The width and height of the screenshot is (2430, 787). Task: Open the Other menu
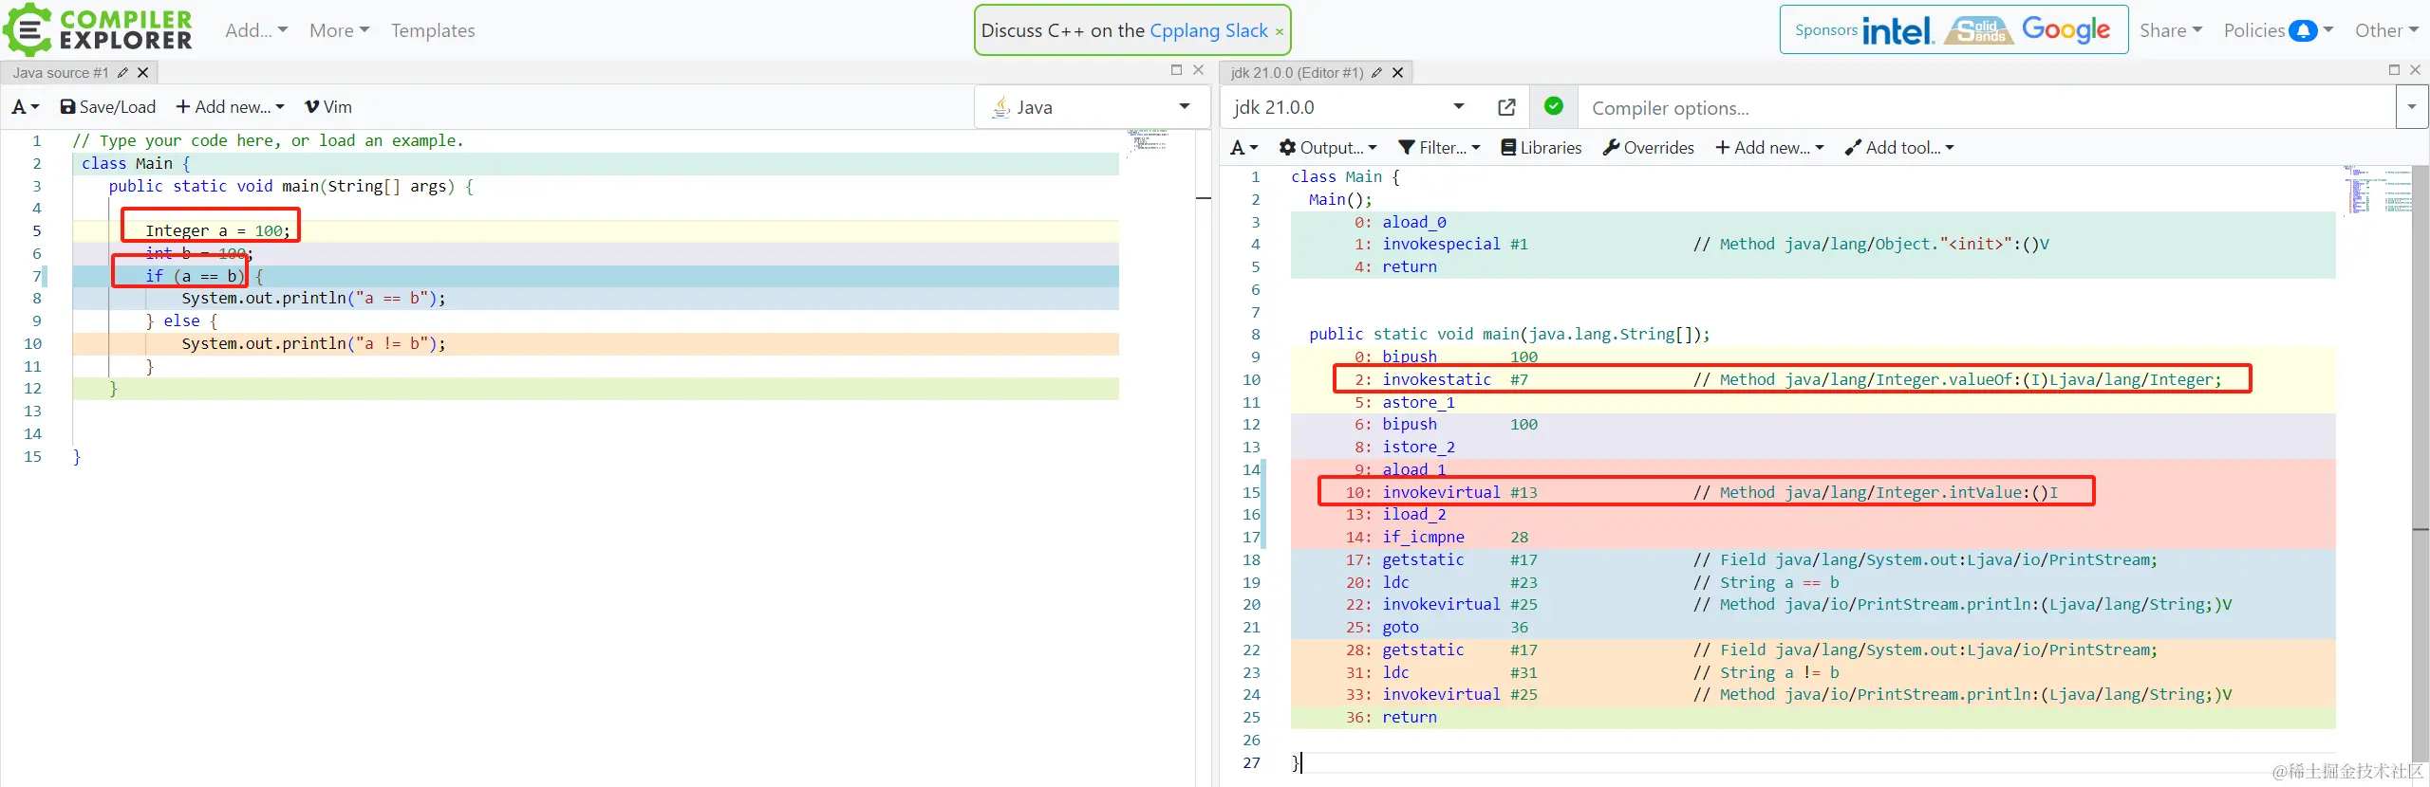pos(2386,30)
